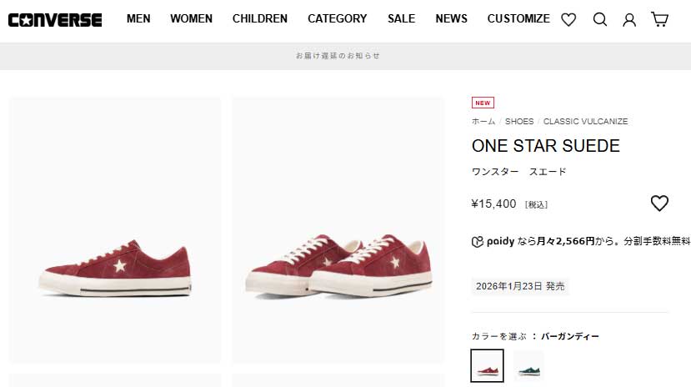Open the wishlist heart in header
Image resolution: width=691 pixels, height=387 pixels.
point(568,19)
